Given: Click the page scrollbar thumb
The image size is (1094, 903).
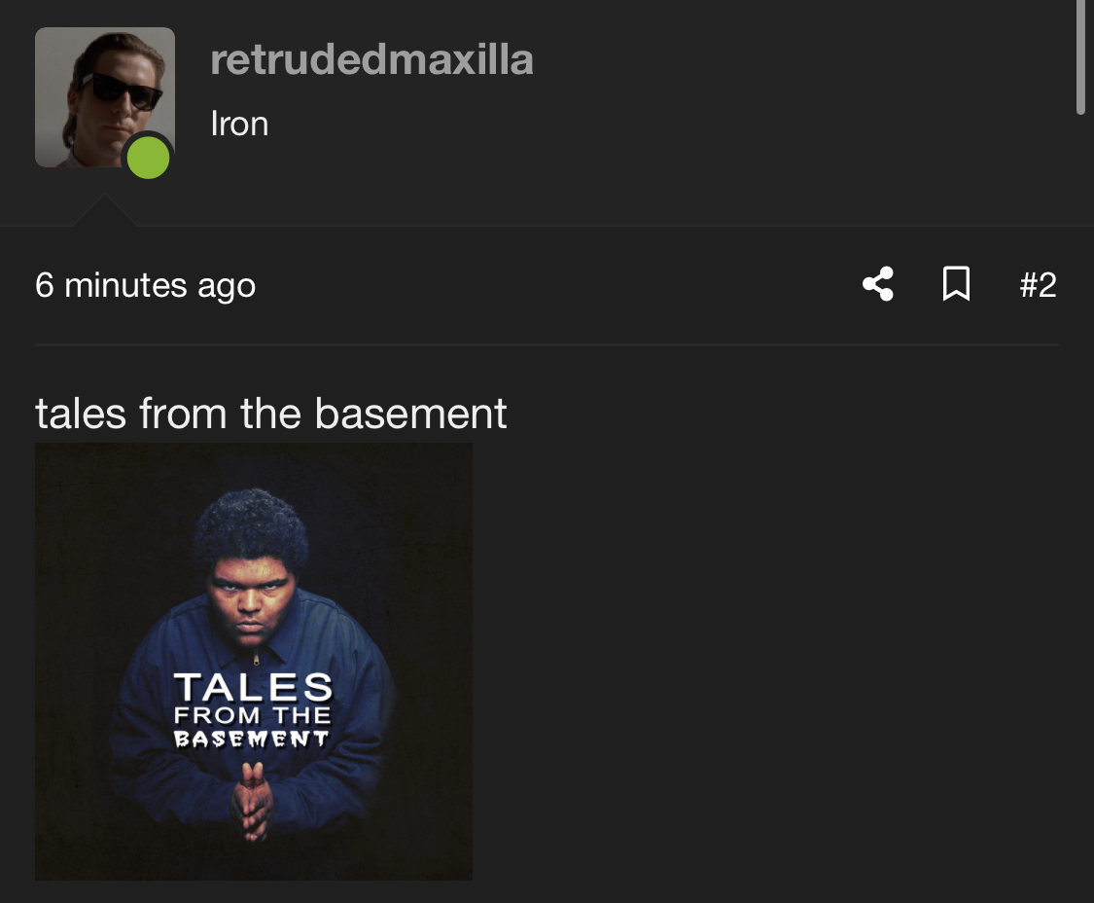Looking at the screenshot, I should click(1080, 55).
